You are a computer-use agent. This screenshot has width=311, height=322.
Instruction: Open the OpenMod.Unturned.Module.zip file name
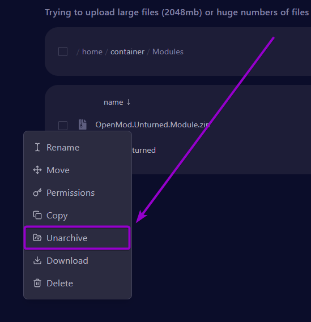tap(153, 124)
